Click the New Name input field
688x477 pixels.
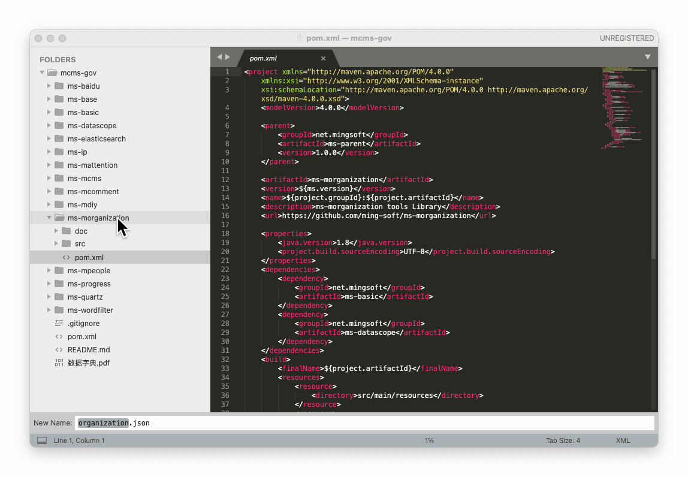(364, 423)
